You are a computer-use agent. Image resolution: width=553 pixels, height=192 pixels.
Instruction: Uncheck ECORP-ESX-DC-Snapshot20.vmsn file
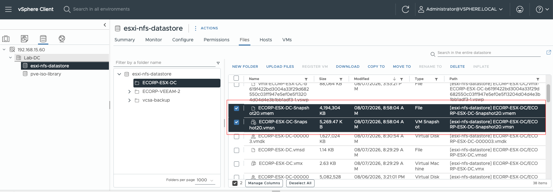coord(237,122)
